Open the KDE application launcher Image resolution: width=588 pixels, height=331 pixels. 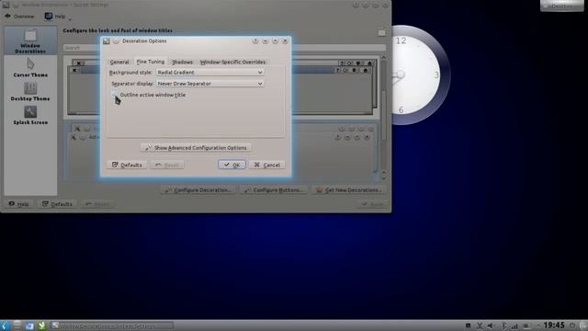6,325
